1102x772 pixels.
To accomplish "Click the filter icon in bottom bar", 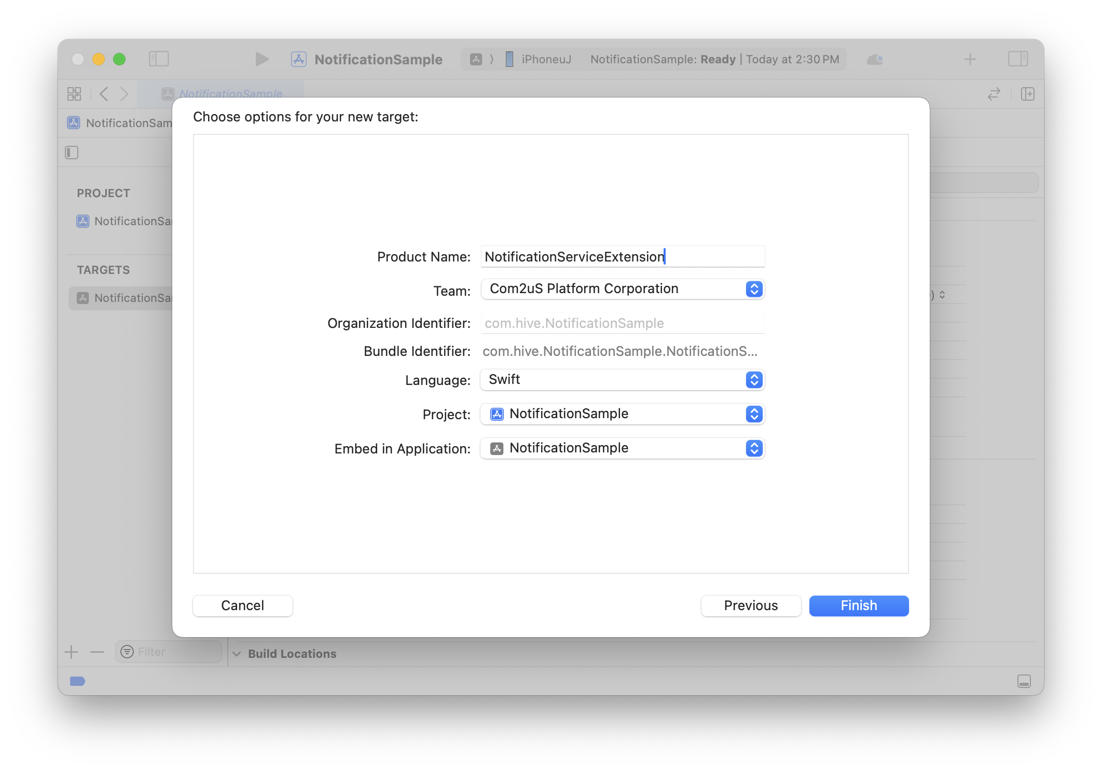I will pos(127,652).
